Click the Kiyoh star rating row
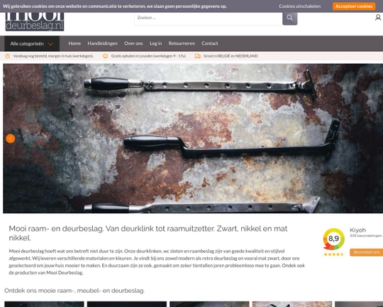This screenshot has width=383, height=307. 333,254
